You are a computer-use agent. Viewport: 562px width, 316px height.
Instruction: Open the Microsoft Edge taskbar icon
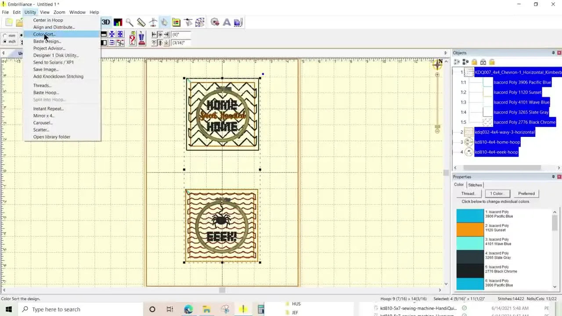coord(188,309)
